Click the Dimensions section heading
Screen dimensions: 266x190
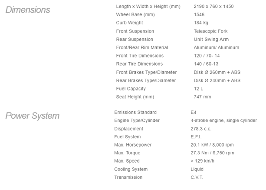28,10
